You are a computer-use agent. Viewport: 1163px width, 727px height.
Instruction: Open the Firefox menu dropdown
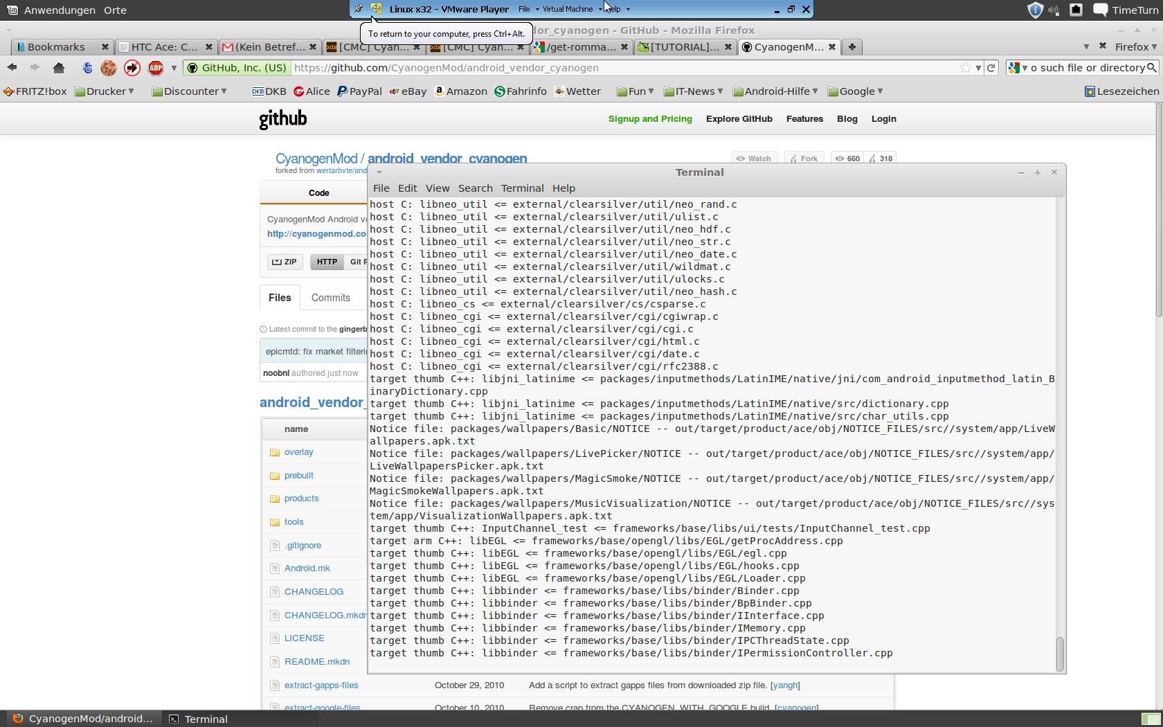tap(1135, 46)
